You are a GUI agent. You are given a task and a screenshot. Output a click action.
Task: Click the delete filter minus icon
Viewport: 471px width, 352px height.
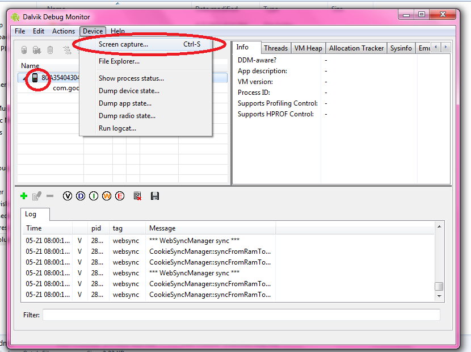tap(50, 196)
